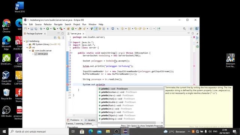Open the Back history dropdown arrow

point(147,28)
